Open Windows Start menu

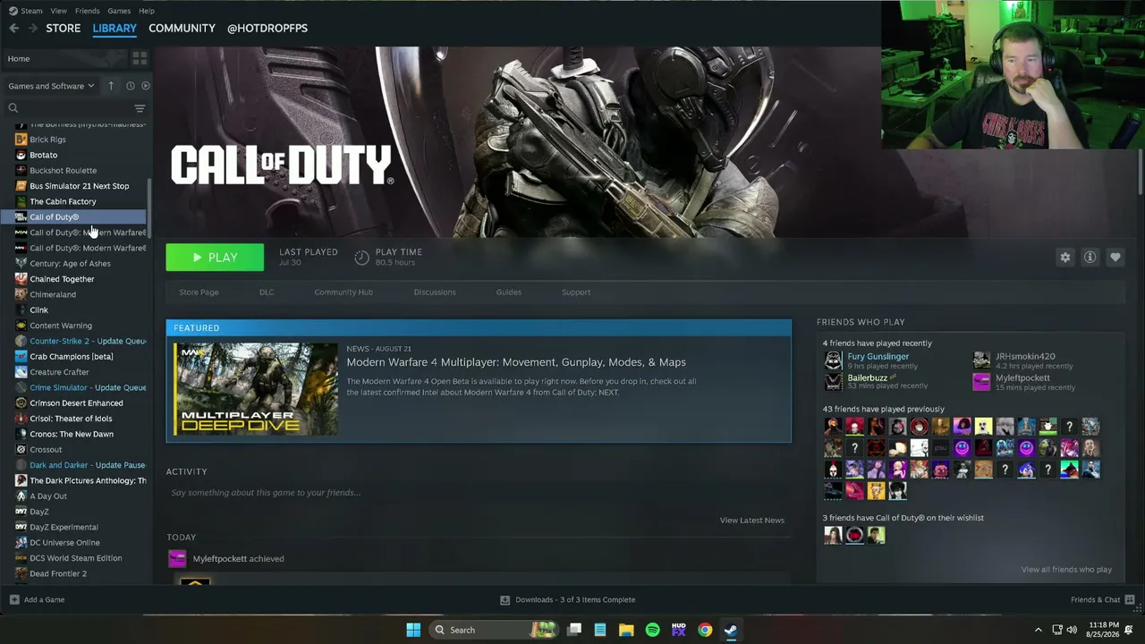(413, 630)
